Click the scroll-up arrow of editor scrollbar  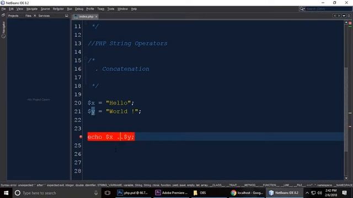click(346, 23)
